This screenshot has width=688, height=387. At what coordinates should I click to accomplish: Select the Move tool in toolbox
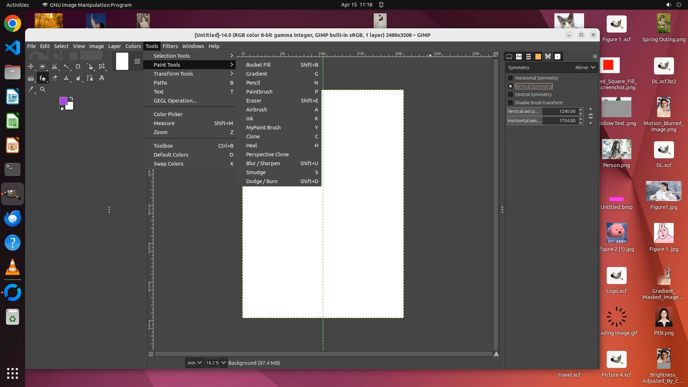tap(31, 67)
